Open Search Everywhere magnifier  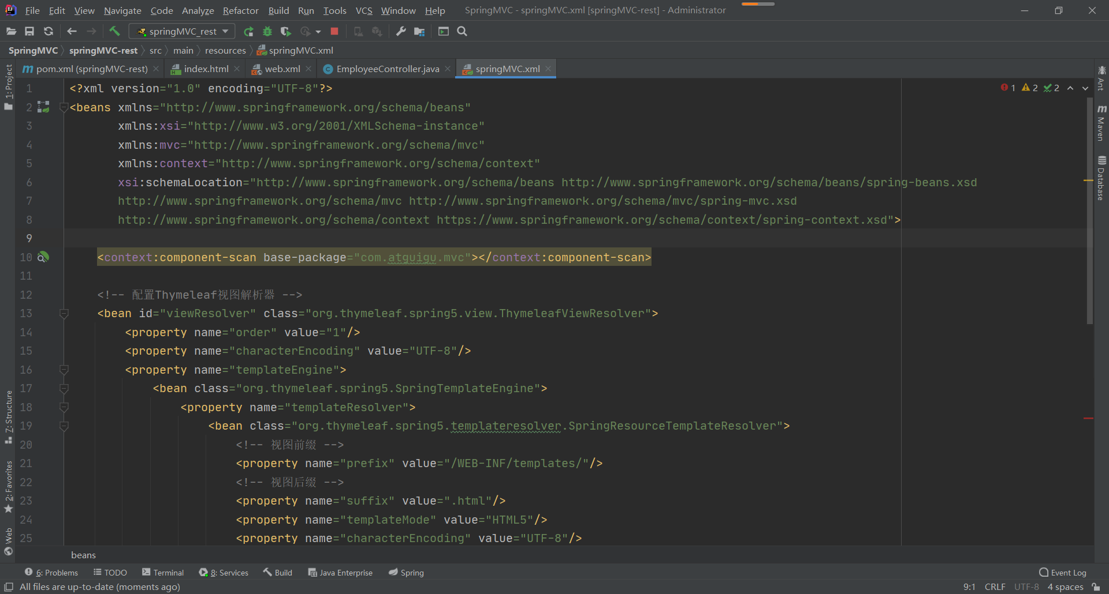tap(462, 31)
